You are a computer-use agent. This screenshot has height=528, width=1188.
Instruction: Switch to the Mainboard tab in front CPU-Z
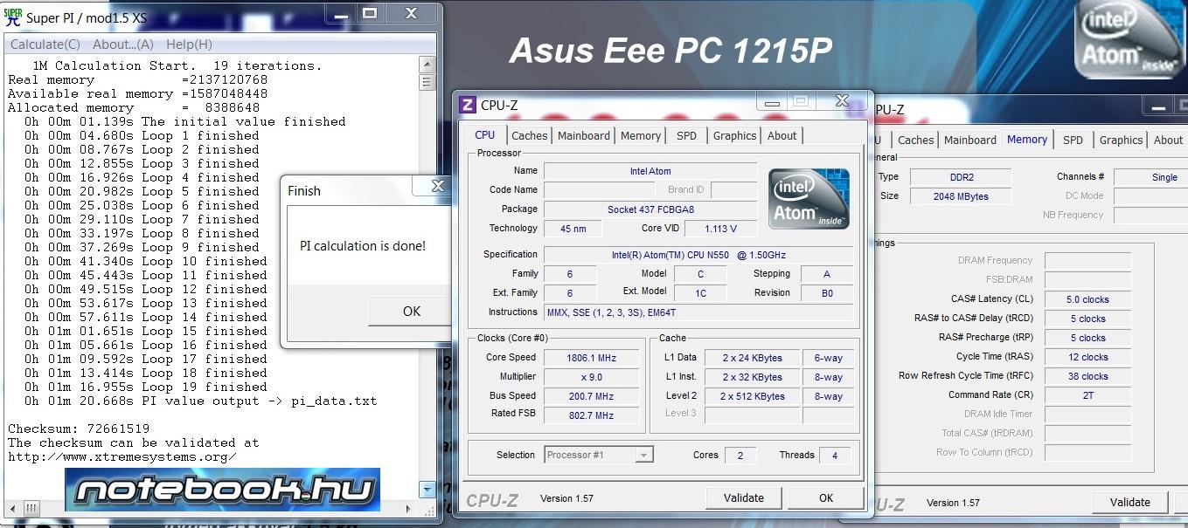[x=584, y=135]
